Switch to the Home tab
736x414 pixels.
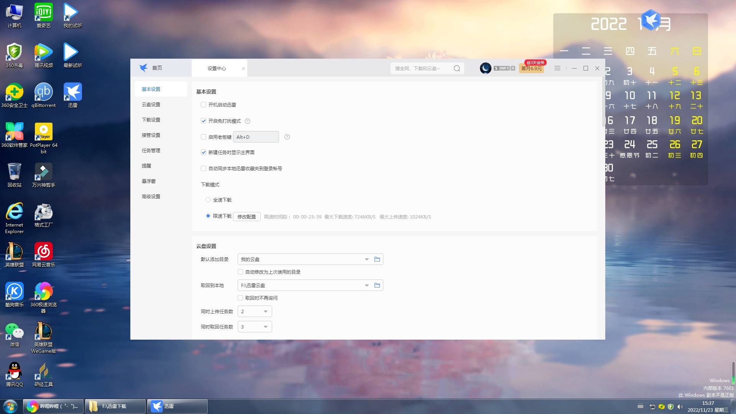click(157, 68)
